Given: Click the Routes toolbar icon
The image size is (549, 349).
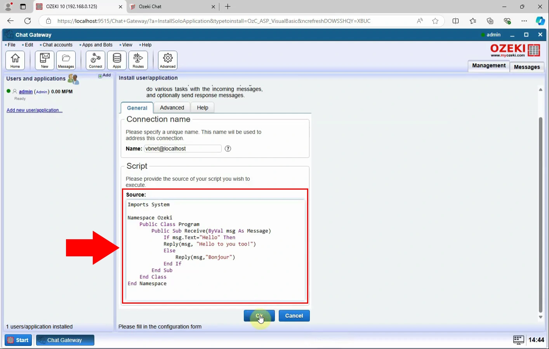Looking at the screenshot, I should point(138,60).
